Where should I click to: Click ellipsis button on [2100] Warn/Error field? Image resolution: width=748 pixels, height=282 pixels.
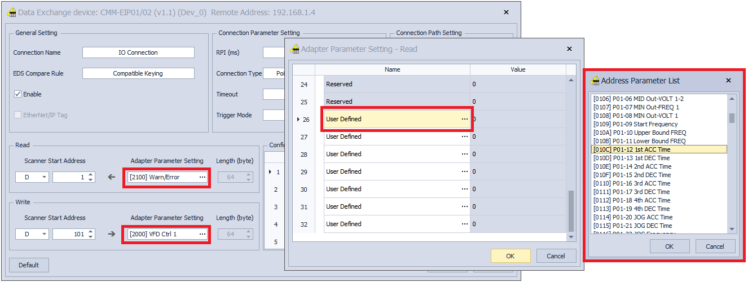[x=202, y=177]
